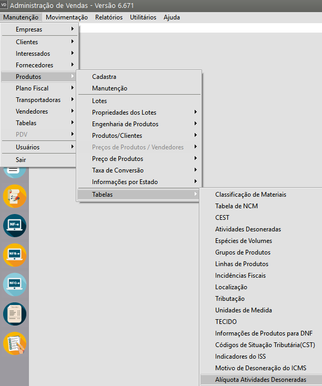Choose Alíquota Atividades Desoneradas
This screenshot has width=322, height=386.
[260, 380]
